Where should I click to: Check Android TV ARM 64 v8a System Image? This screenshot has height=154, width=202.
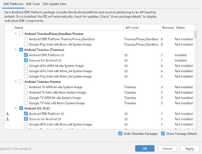tap(26, 87)
